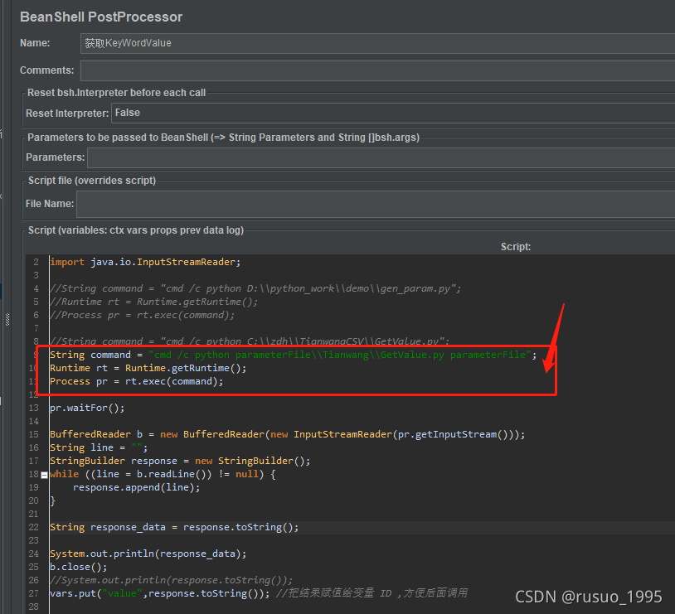This screenshot has height=614, width=675.
Task: Select the highlighted String command line
Action: (x=249, y=354)
